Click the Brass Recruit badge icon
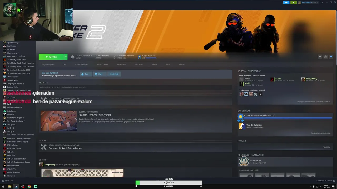The image size is (337, 189). click(x=244, y=162)
